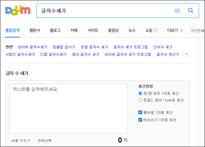Image resolution: width=205 pixels, height=147 pixels.
Task: Go to the 뉴스 tab
Action: 132,30
